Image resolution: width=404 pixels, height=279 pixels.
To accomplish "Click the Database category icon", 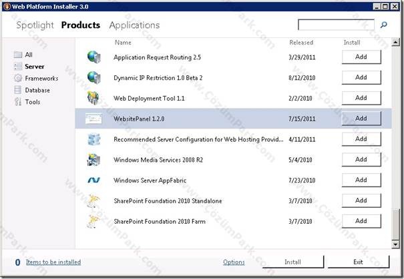I will click(x=18, y=90).
